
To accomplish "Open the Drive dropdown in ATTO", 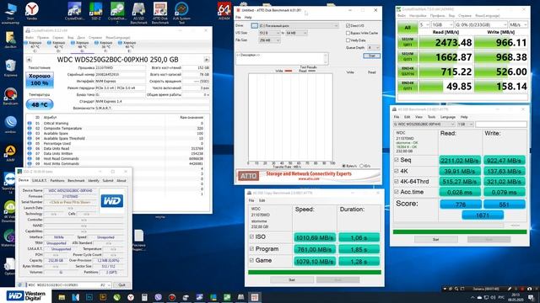I will tap(299, 26).
